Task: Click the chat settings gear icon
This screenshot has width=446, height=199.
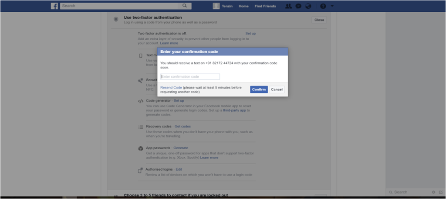Action: 433,192
